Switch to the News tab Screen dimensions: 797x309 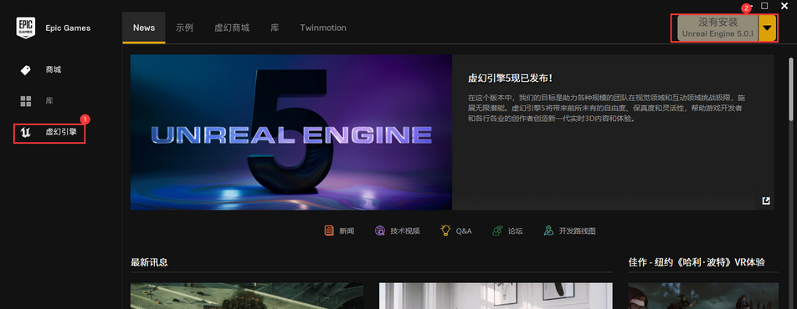(x=144, y=28)
